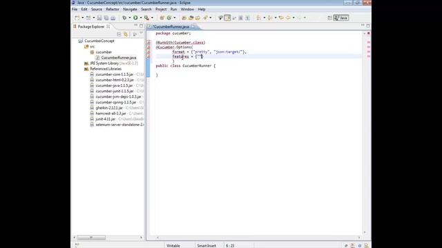
Task: Toggle the highlighted pressed toolbar button
Action: 227,18
